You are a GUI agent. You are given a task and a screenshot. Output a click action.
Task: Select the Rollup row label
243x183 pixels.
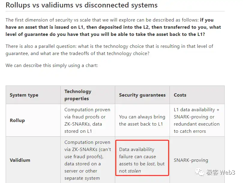coord(17,120)
